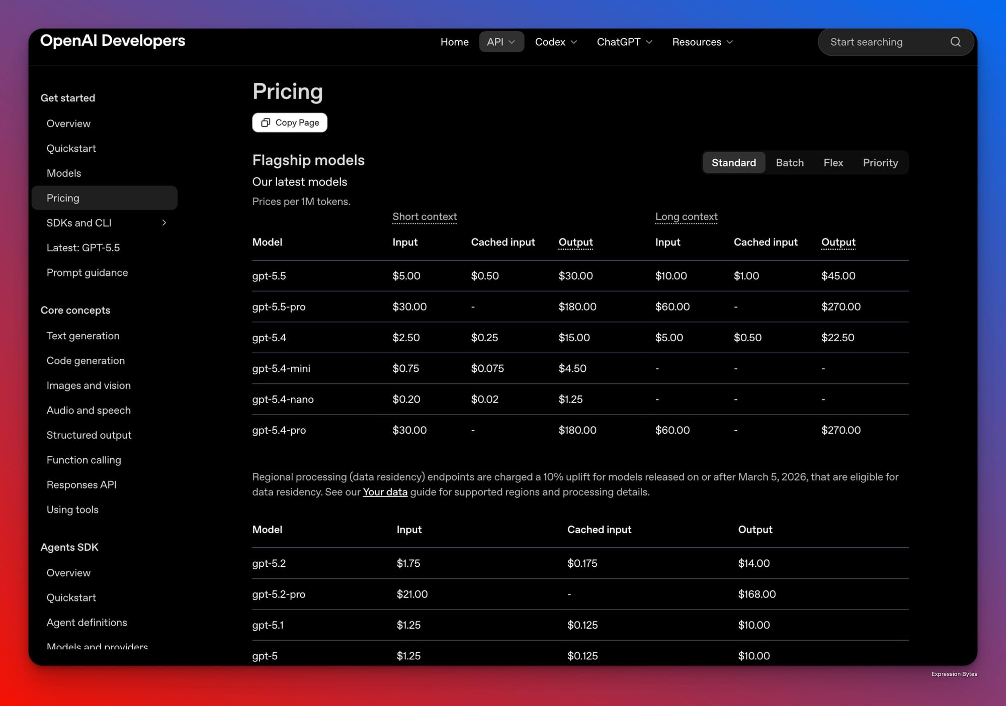Expand the API dropdown menu
Image resolution: width=1006 pixels, height=706 pixels.
pos(501,42)
